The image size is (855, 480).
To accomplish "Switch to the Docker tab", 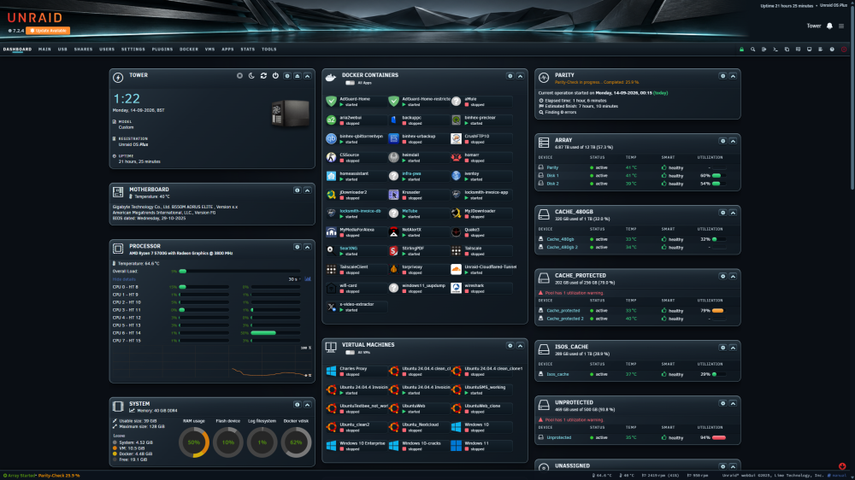I will (x=189, y=49).
